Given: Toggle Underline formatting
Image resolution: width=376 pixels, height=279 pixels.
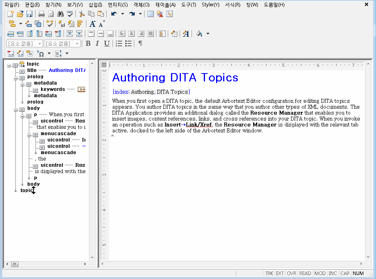Looking at the screenshot, I should click(x=107, y=43).
